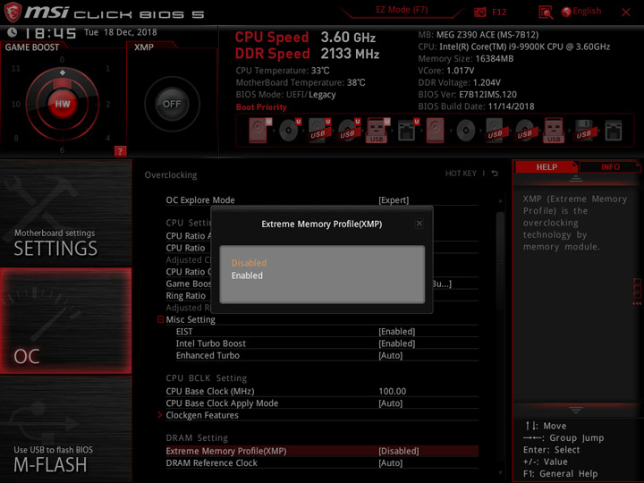This screenshot has width=644, height=483.
Task: Select the UEFI USB CD/DVD boot icon
Action: (349, 131)
